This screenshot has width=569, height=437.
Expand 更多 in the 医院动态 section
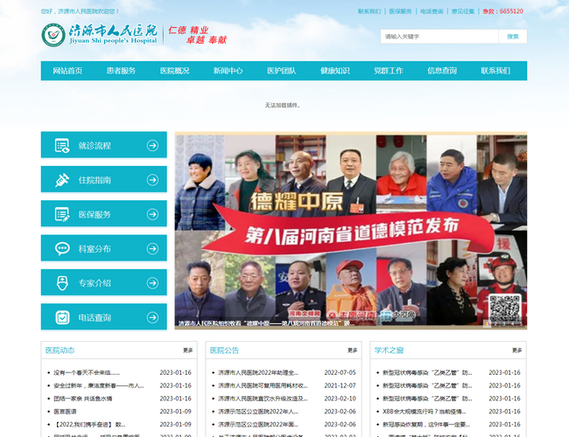187,350
